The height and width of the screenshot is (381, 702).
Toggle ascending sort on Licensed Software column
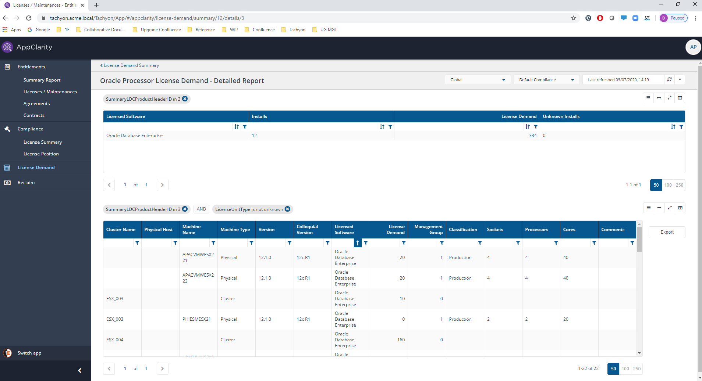[x=358, y=243]
